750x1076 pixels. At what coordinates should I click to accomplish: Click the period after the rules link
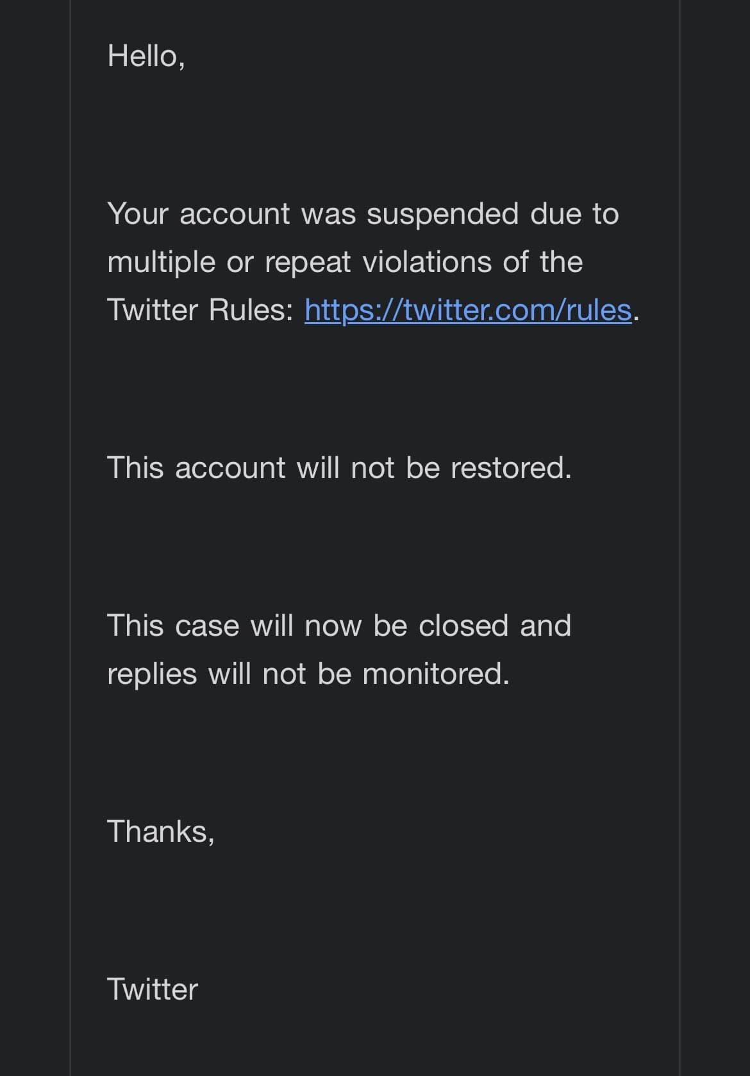636,317
